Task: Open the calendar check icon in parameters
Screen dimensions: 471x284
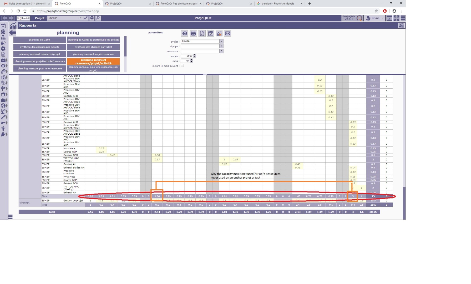Action: pos(211,33)
